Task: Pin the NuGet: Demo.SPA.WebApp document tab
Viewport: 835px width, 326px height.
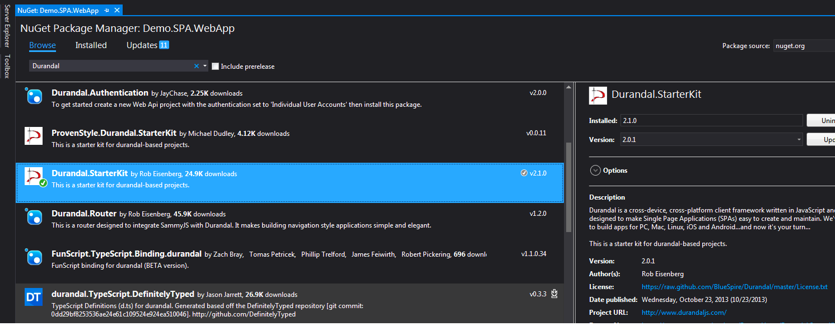Action: point(106,11)
